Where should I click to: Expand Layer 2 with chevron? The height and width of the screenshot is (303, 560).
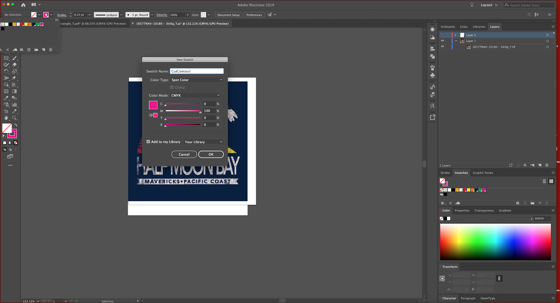455,35
